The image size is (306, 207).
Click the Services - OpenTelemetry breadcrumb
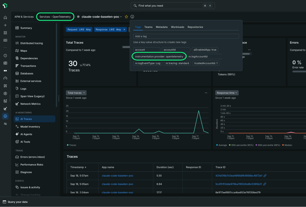click(55, 17)
